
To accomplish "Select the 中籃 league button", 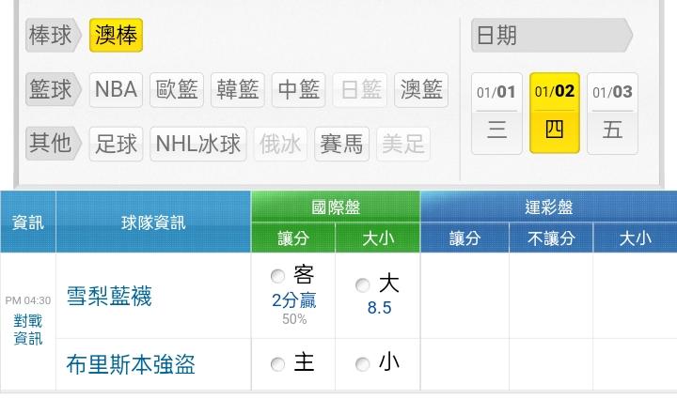I will [x=298, y=89].
